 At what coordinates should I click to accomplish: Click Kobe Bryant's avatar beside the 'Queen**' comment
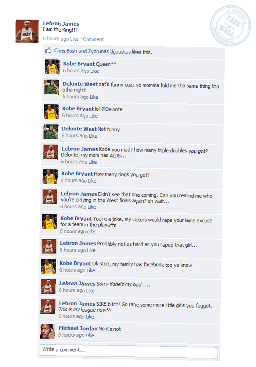coord(52,67)
